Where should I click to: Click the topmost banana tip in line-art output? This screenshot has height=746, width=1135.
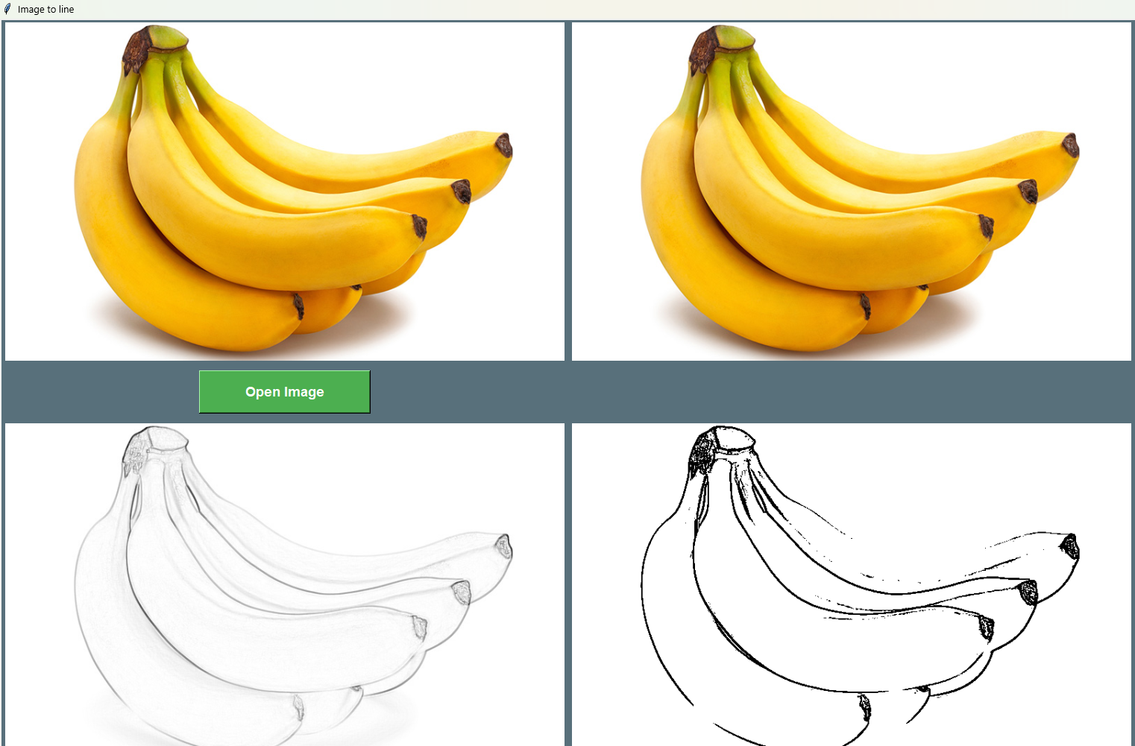coord(1072,546)
